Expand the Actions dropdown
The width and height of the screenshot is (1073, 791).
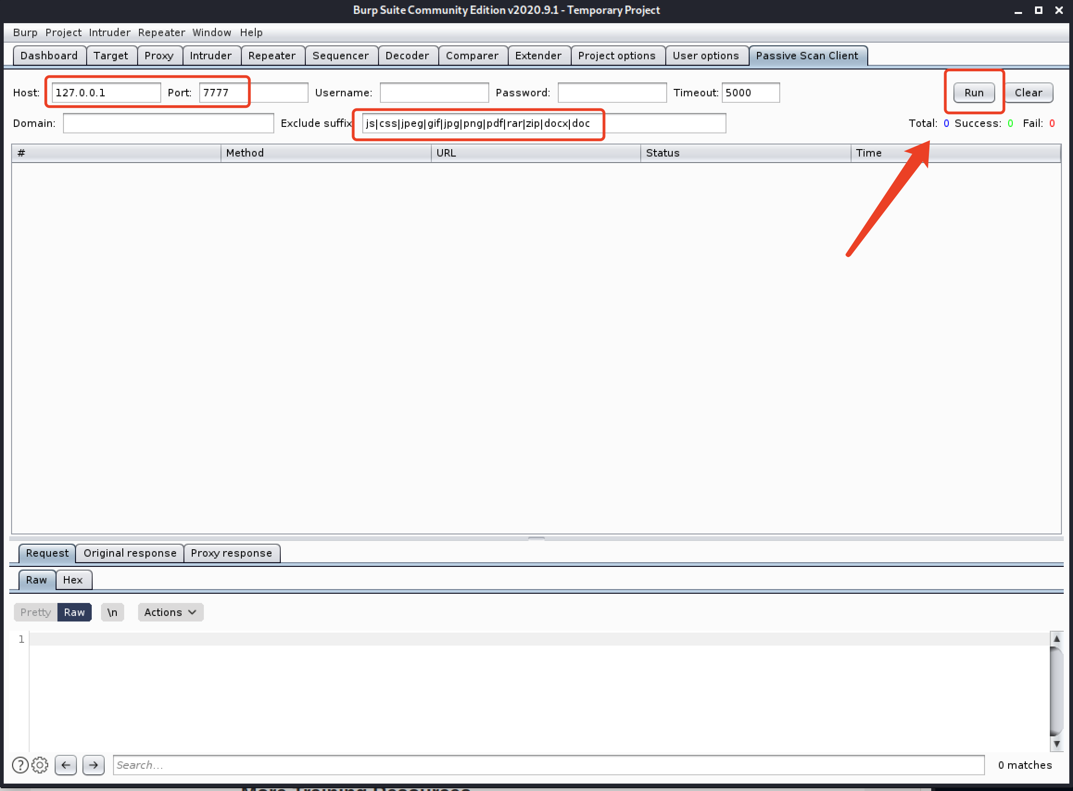click(x=170, y=612)
